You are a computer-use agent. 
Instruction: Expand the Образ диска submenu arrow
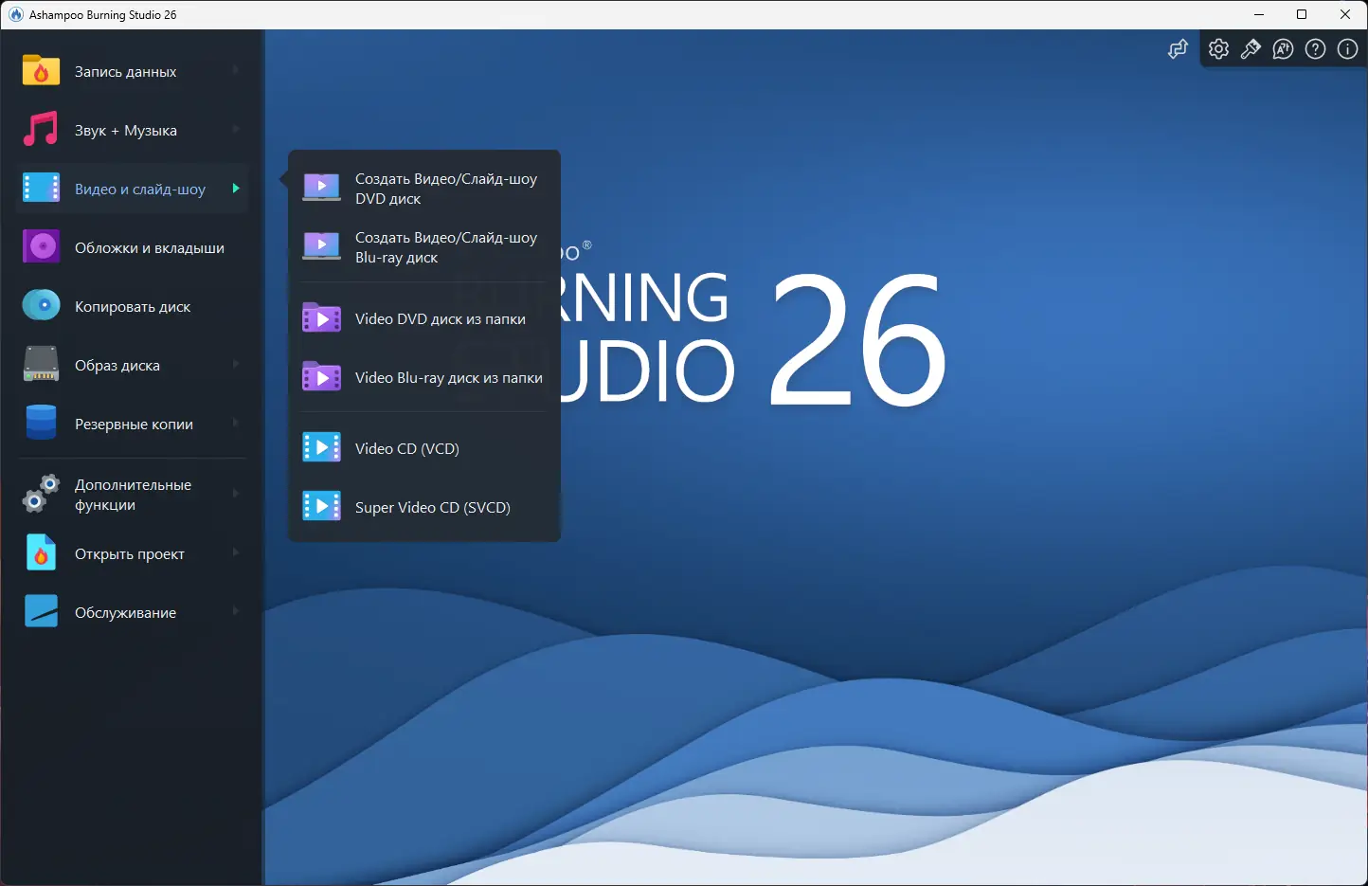[x=236, y=364]
